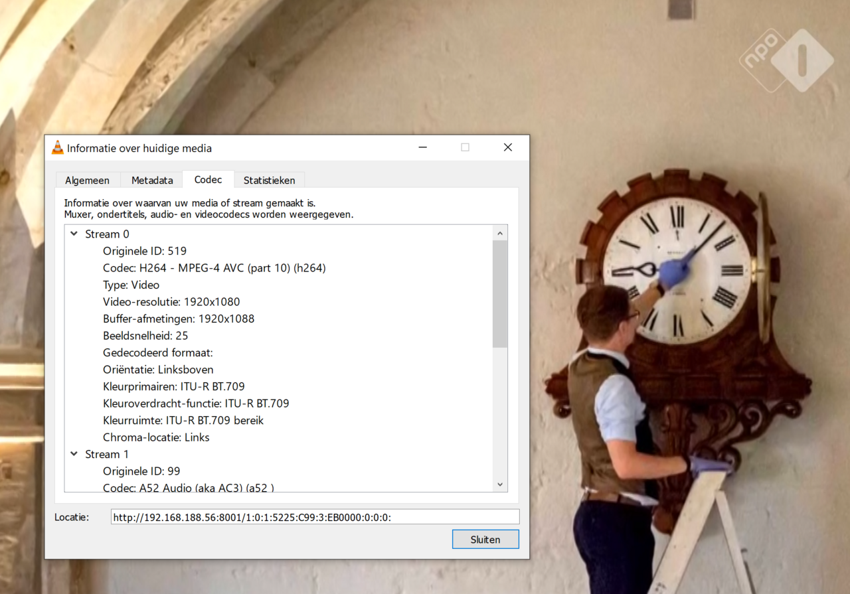Collapse the Stream 1 tree node

pyautogui.click(x=74, y=455)
